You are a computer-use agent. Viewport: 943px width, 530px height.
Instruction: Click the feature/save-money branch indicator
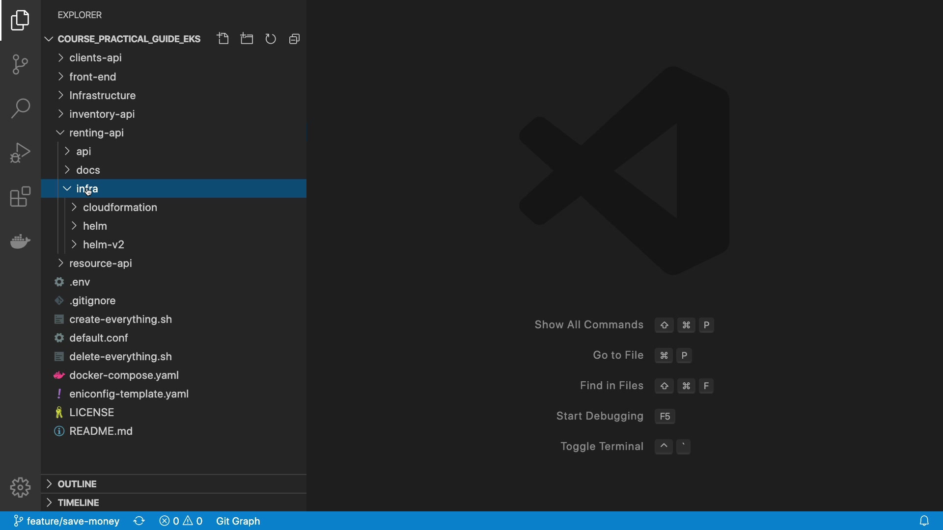click(x=67, y=521)
